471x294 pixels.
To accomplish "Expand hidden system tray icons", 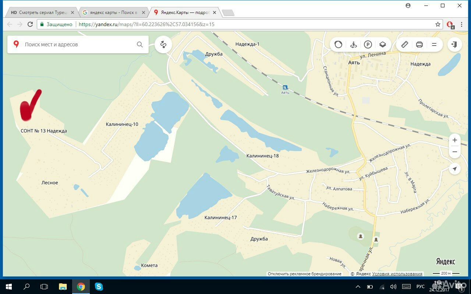I will (358, 287).
